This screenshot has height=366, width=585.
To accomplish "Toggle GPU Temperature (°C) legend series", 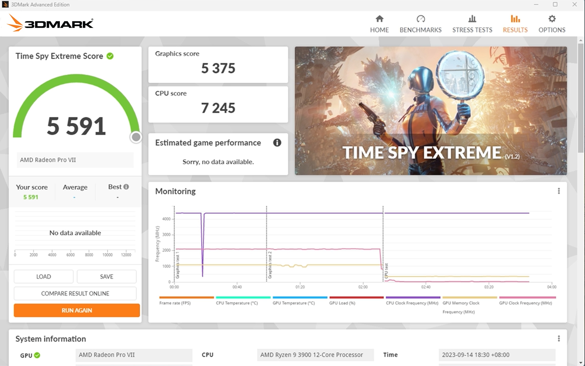I will coord(300,300).
